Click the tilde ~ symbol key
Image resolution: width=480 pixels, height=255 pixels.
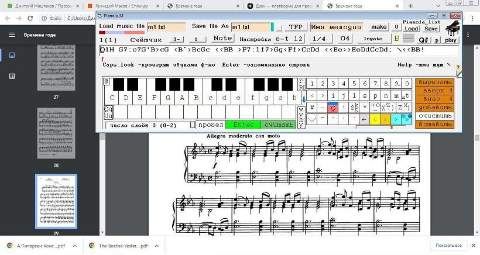coord(323,119)
